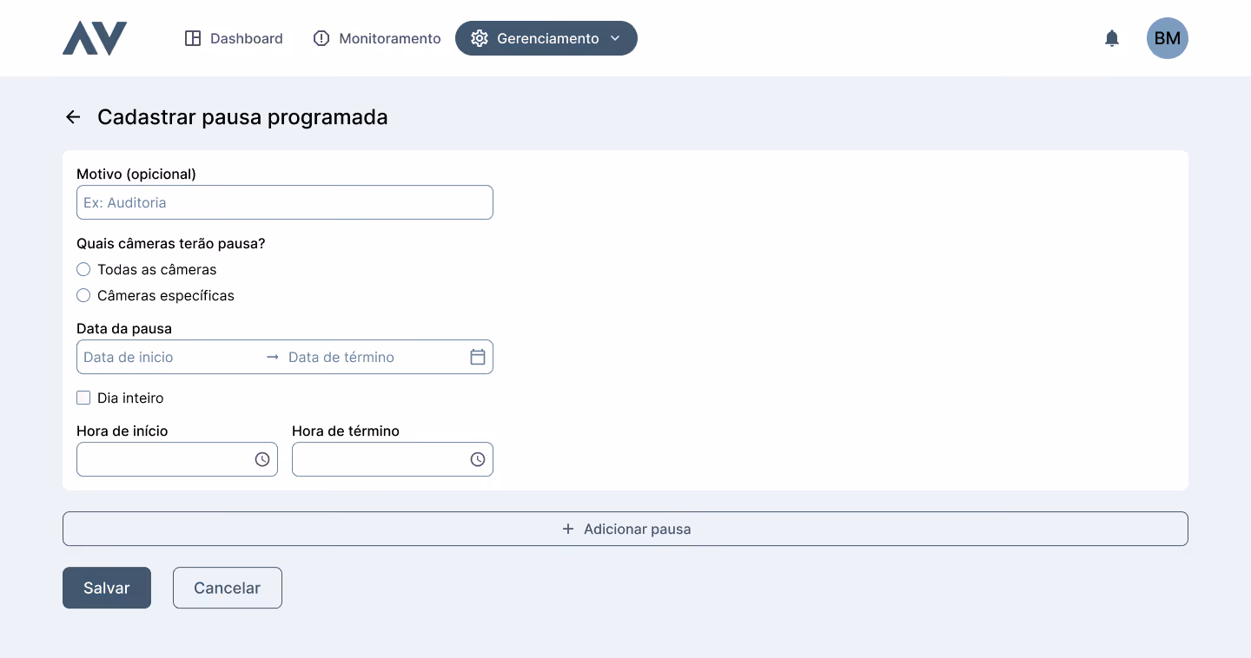
Task: Click the notification bell icon
Action: [x=1112, y=38]
